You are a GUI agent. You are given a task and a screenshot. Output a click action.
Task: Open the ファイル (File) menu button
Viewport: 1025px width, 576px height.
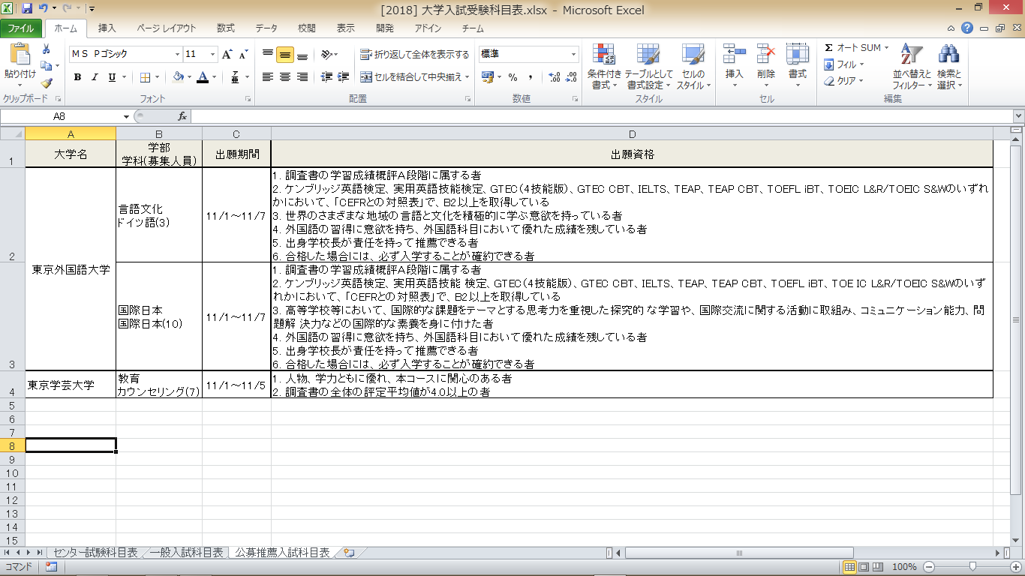coord(21,28)
